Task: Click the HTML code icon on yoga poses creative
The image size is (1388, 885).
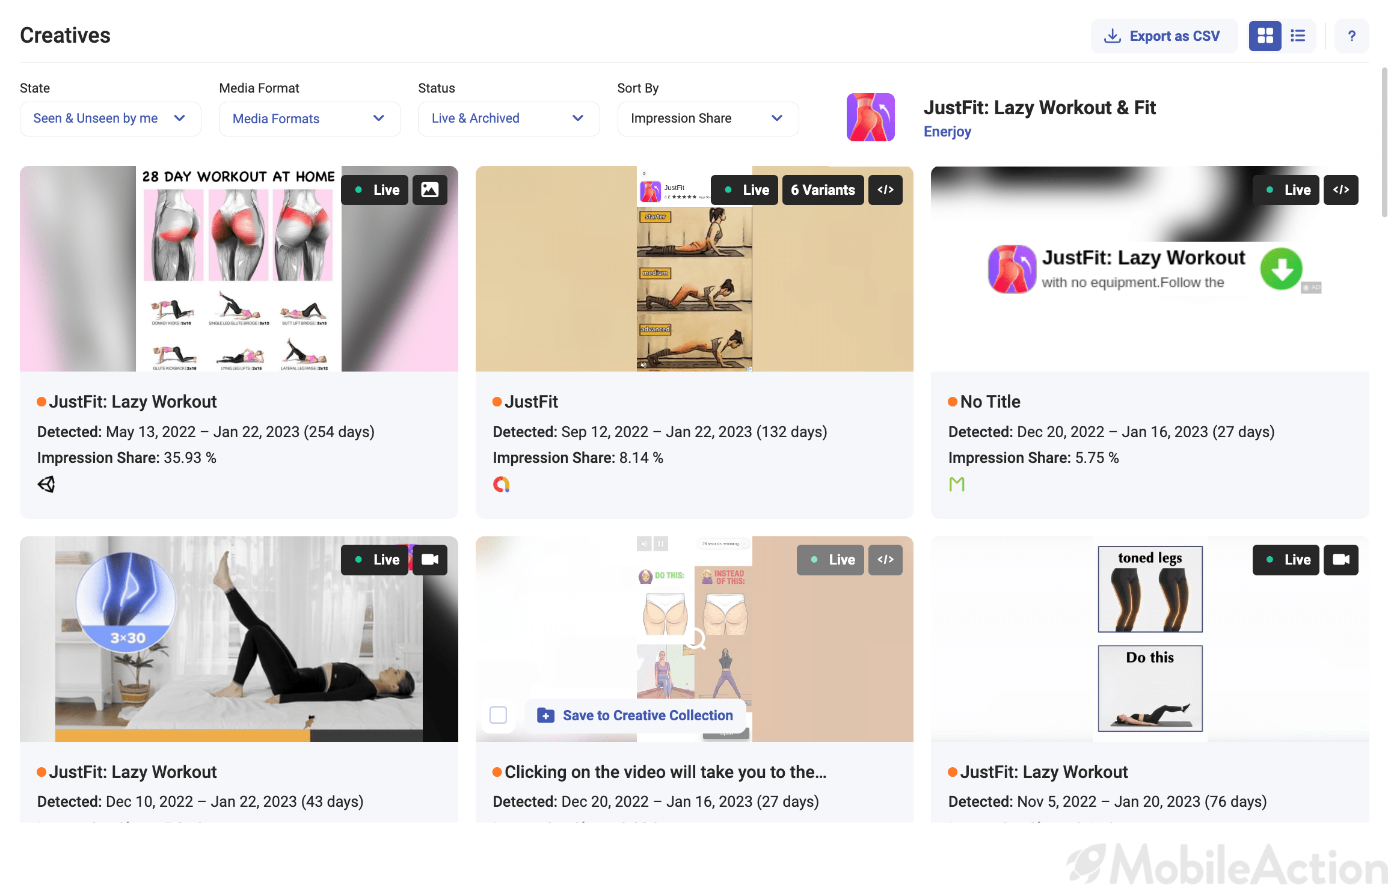Action: [x=885, y=190]
